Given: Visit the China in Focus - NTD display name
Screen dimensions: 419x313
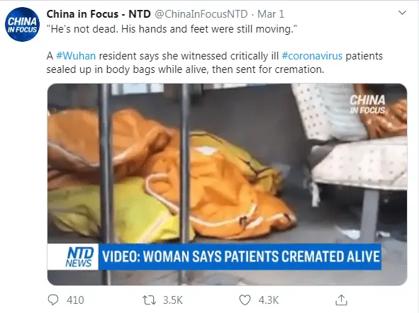Looking at the screenshot, I should 99,14.
